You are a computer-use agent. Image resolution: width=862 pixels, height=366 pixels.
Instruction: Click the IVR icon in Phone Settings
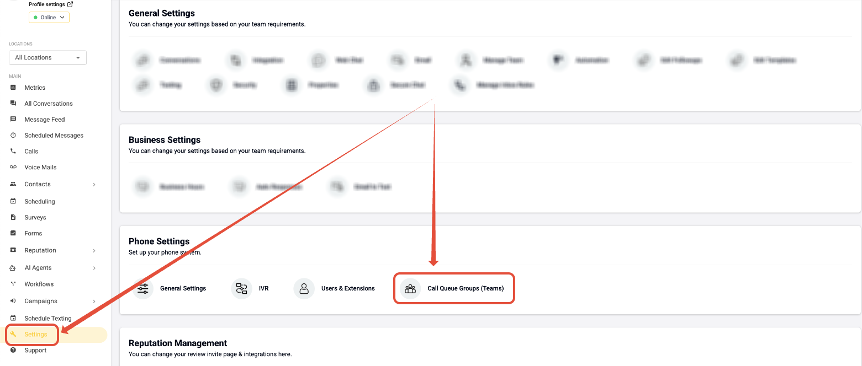241,288
